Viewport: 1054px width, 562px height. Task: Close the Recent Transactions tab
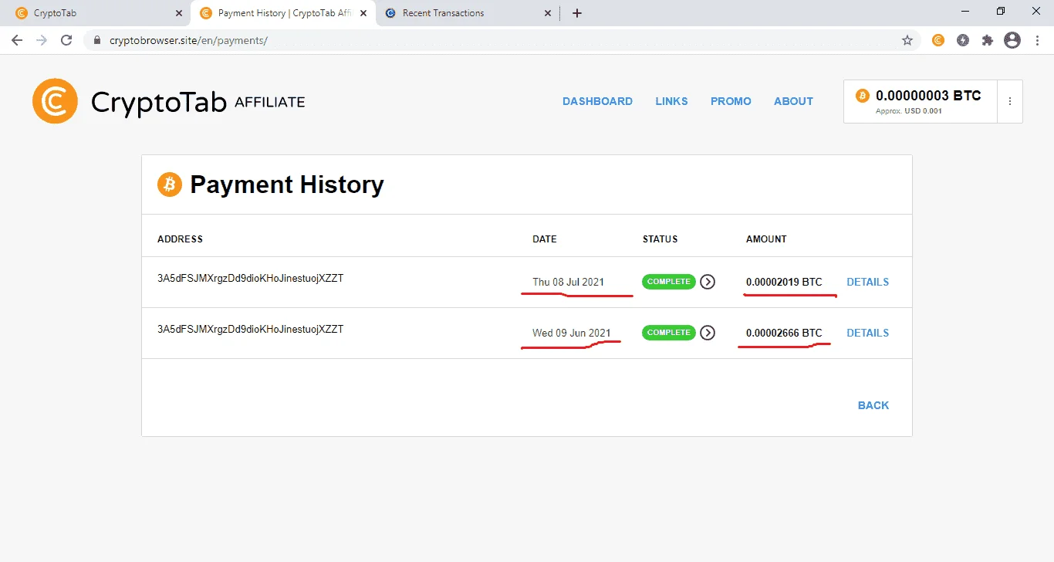coord(548,13)
